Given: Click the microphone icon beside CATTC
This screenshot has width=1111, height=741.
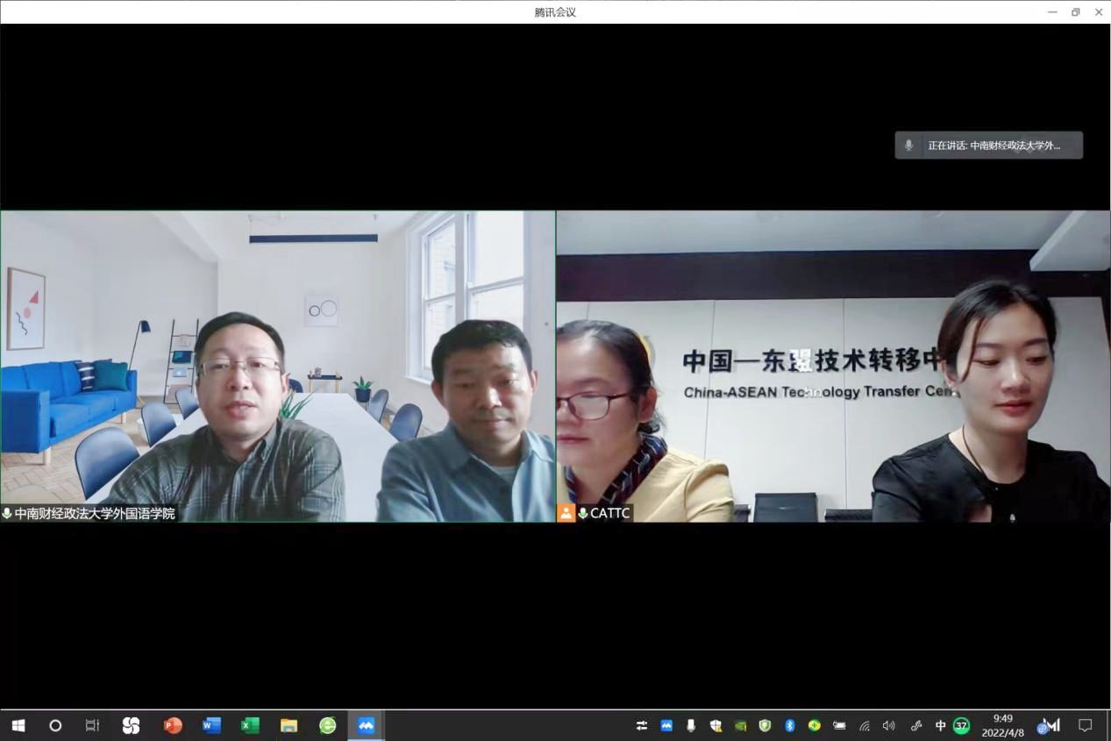Looking at the screenshot, I should [x=583, y=513].
